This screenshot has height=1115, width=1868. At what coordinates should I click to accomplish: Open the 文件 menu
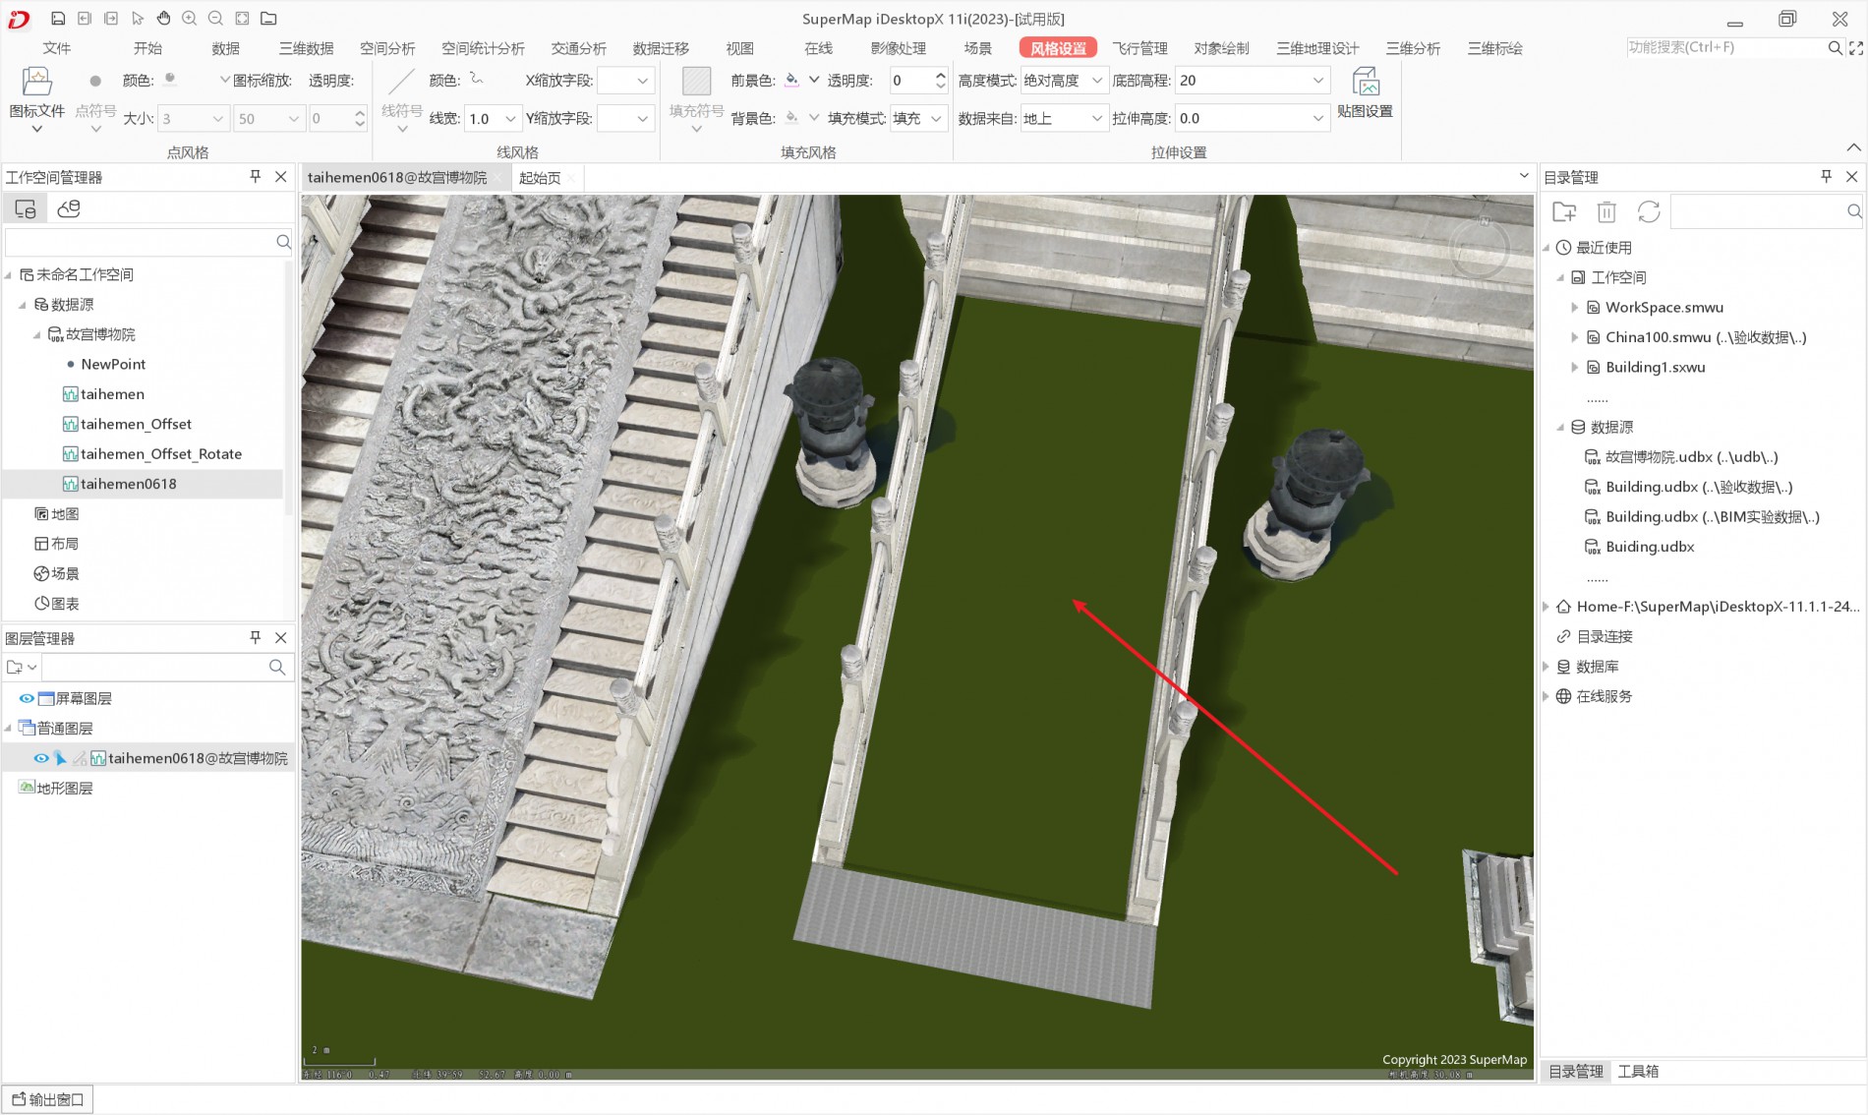(57, 48)
